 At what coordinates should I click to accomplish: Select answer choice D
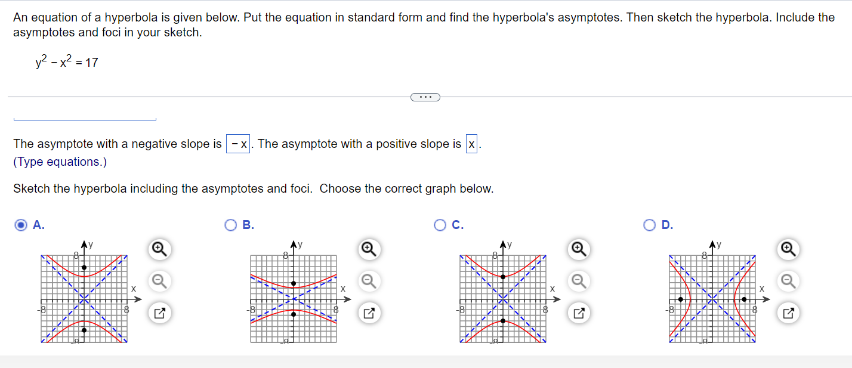pos(649,225)
